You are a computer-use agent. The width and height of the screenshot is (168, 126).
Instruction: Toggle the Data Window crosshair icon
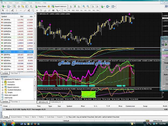click(19, 6)
